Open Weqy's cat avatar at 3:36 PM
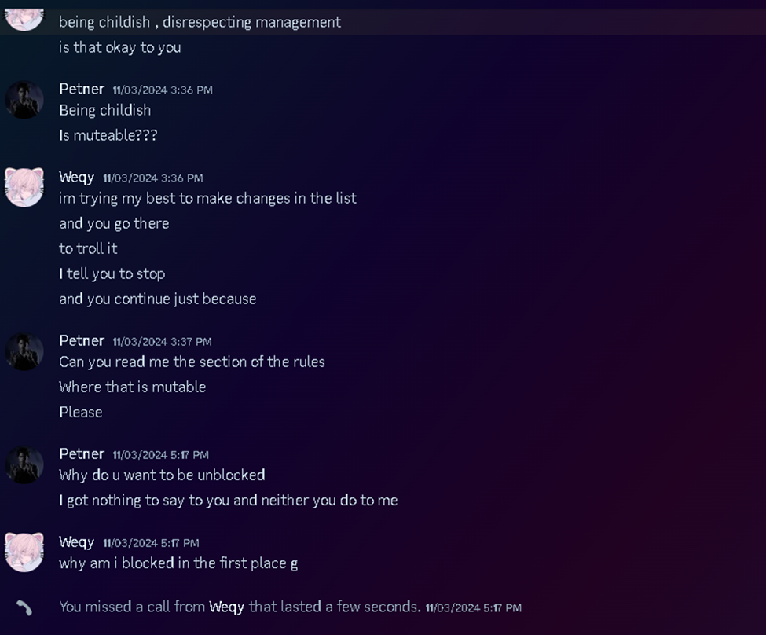 tap(24, 187)
